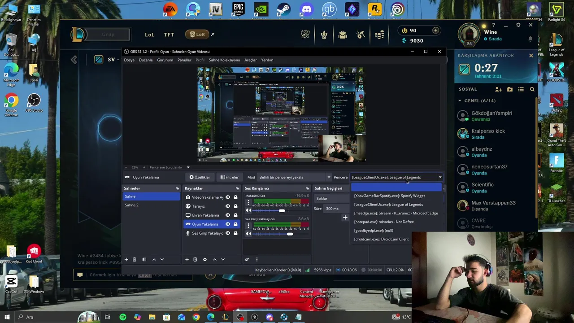This screenshot has width=574, height=323.
Task: Move source up with arrow in Kaynaklar toolbar
Action: point(214,259)
